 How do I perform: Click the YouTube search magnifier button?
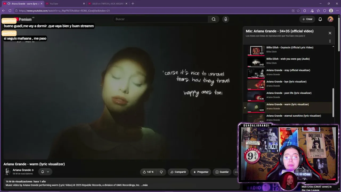[x=214, y=19]
